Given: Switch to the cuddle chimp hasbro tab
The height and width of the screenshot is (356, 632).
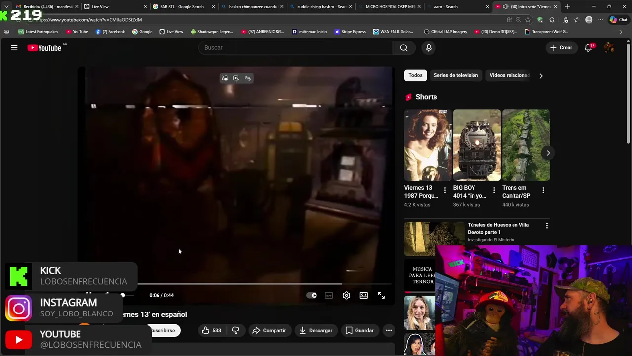Looking at the screenshot, I should click(320, 7).
